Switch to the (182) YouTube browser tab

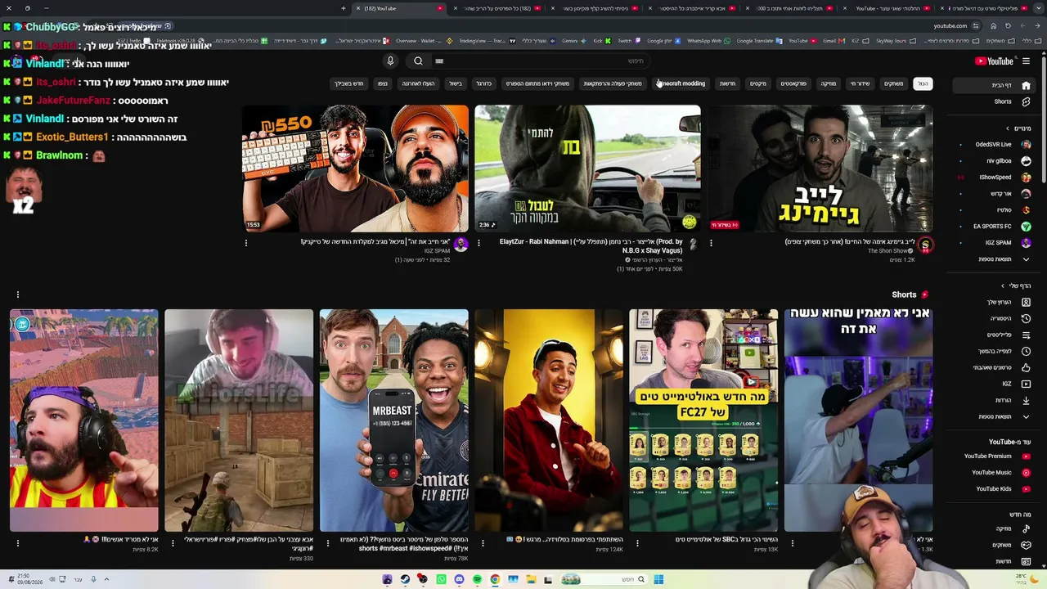coord(398,8)
